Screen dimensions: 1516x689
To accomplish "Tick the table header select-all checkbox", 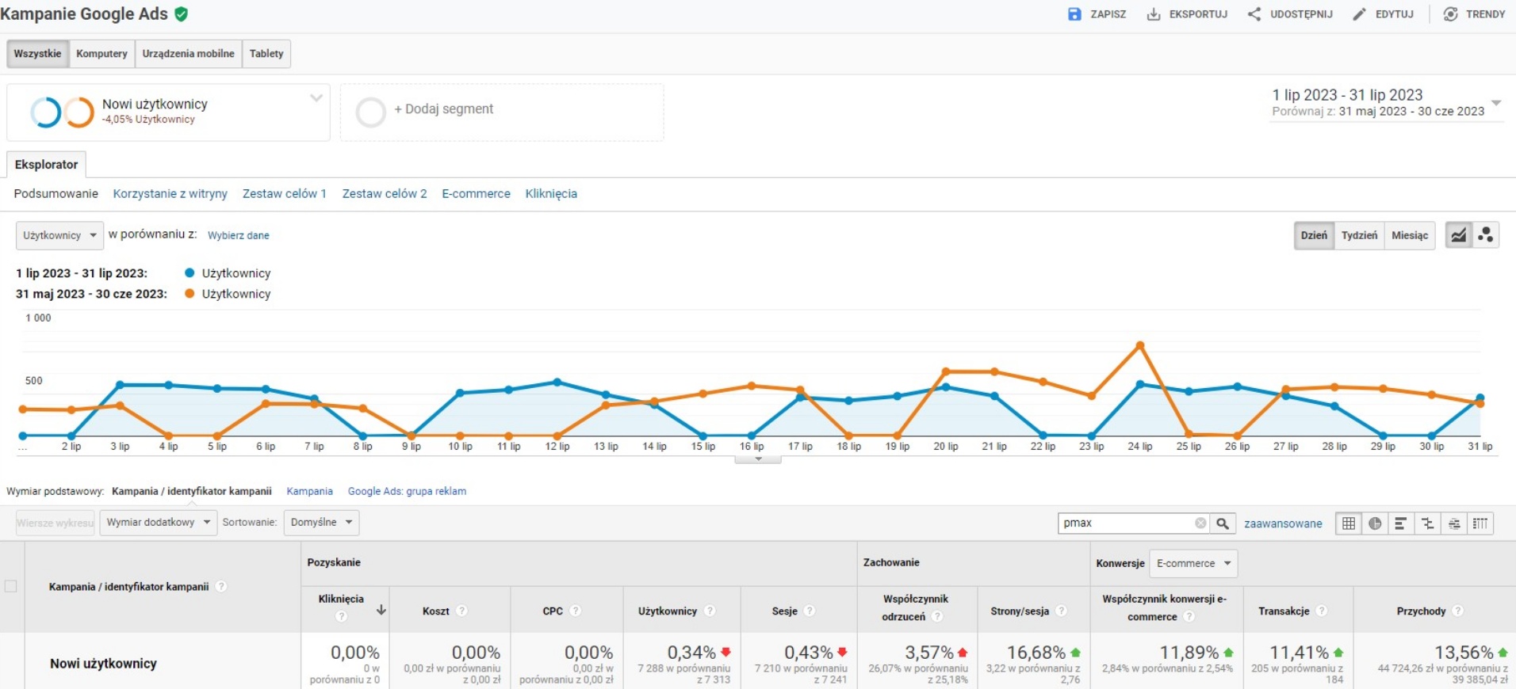I will coord(11,586).
